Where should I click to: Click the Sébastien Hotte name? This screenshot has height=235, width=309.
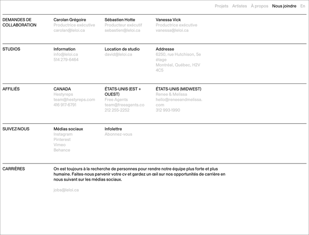(x=120, y=20)
